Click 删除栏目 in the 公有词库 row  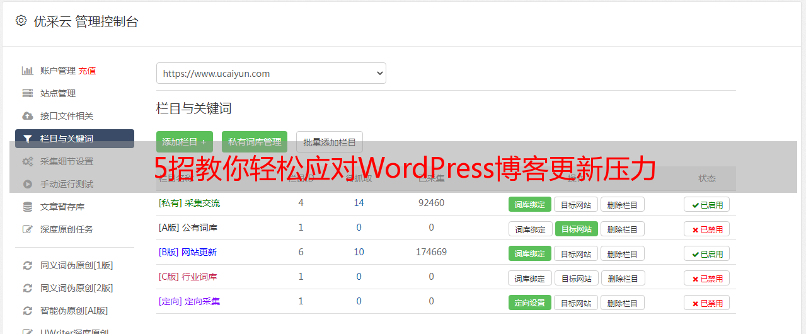[623, 229]
